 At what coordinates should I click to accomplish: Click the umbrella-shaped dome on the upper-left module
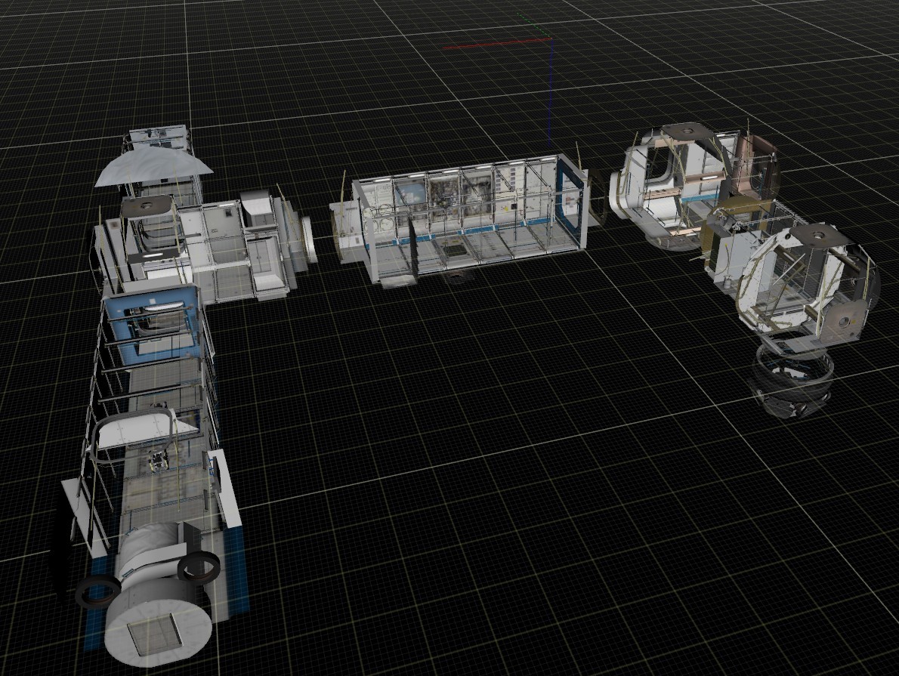(x=153, y=167)
